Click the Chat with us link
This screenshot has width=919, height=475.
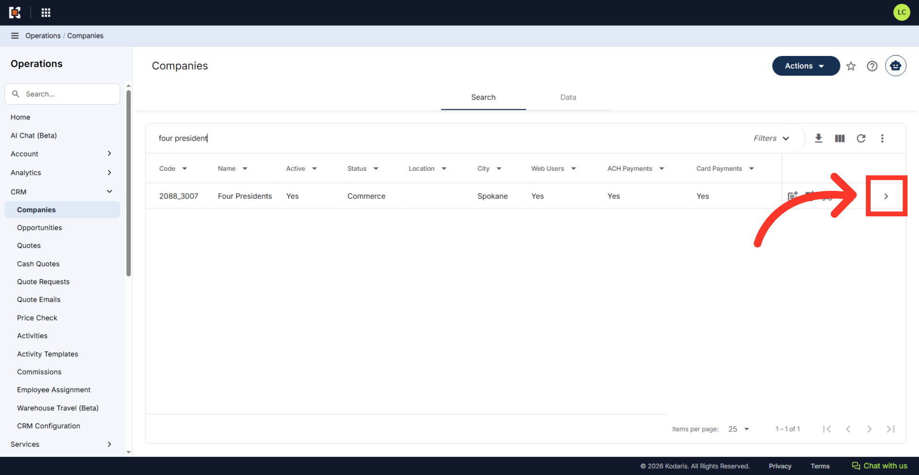click(879, 466)
